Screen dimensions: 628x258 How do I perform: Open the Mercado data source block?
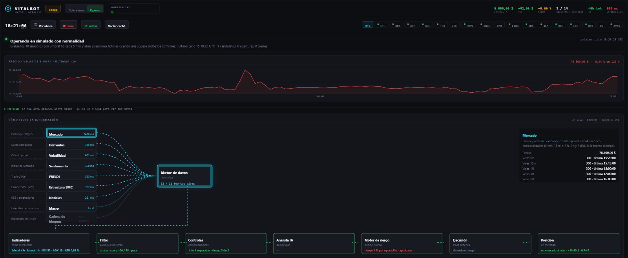pos(71,134)
